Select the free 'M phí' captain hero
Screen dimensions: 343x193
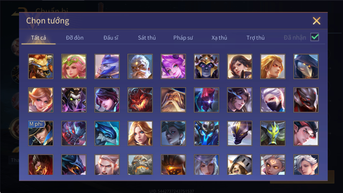(41, 133)
